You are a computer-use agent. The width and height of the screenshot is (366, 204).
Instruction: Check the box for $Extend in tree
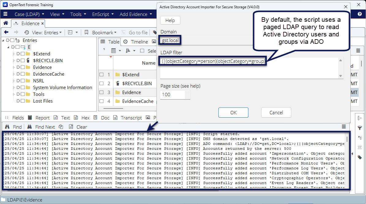point(23,54)
